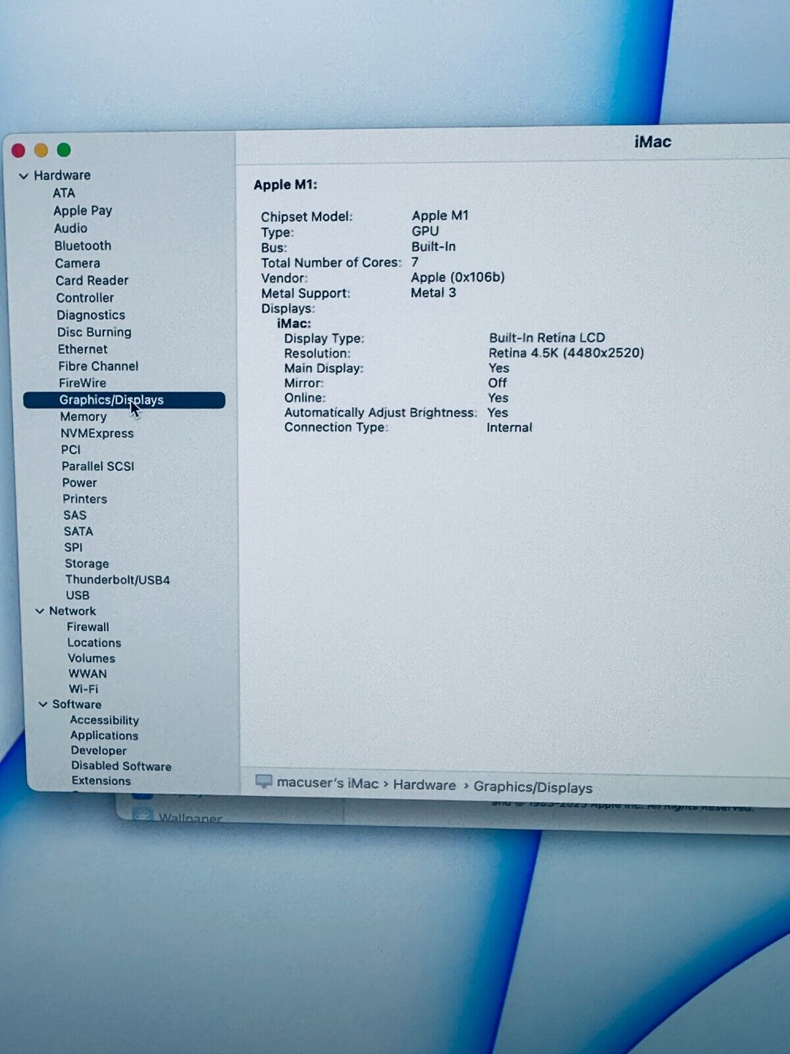Click the iMac display subheading
Screen dimensions: 790x1054
(x=294, y=323)
